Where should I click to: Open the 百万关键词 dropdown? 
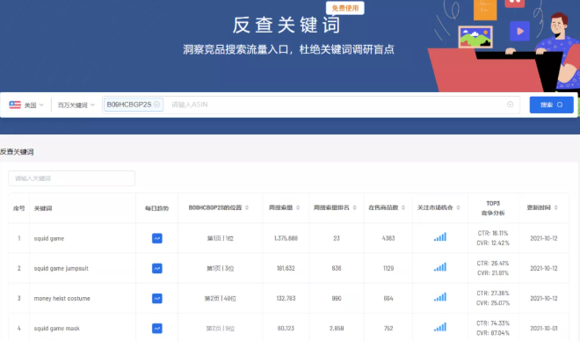tap(76, 105)
